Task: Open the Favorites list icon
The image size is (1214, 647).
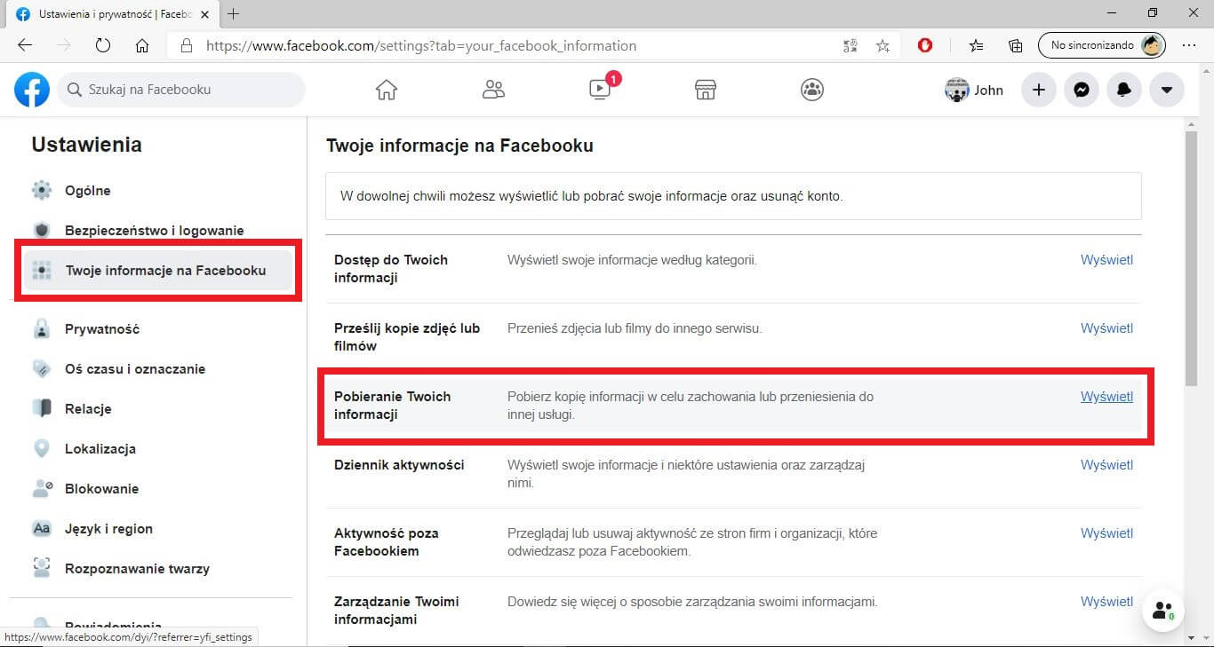Action: (x=977, y=45)
